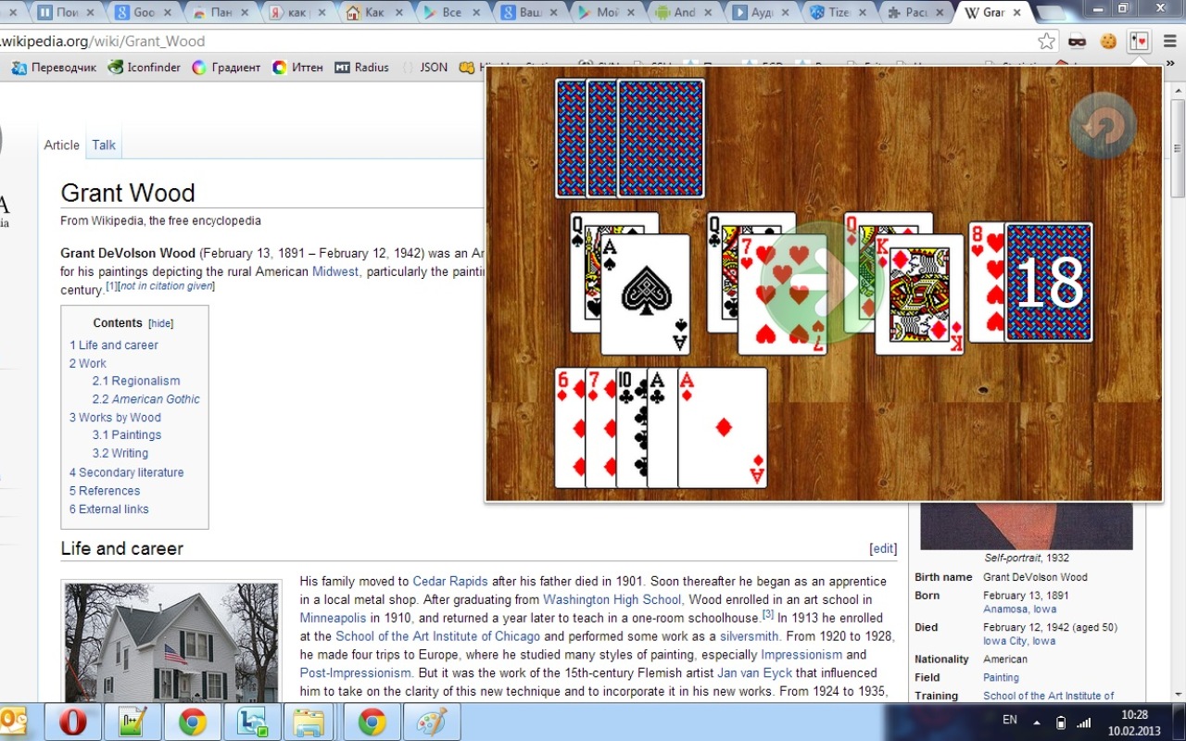
Task: Open the Переводчик bookmark
Action: click(x=54, y=68)
